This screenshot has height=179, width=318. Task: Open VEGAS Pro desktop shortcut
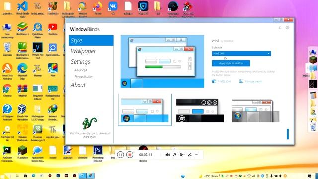pyautogui.click(x=38, y=51)
